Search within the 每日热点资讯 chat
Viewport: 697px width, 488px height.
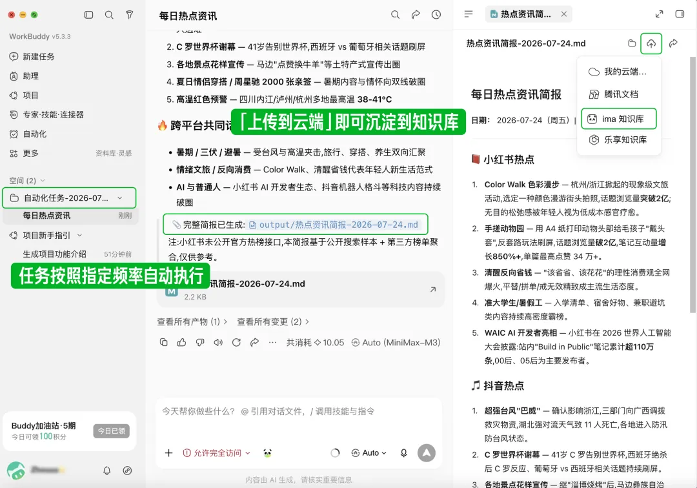click(395, 15)
